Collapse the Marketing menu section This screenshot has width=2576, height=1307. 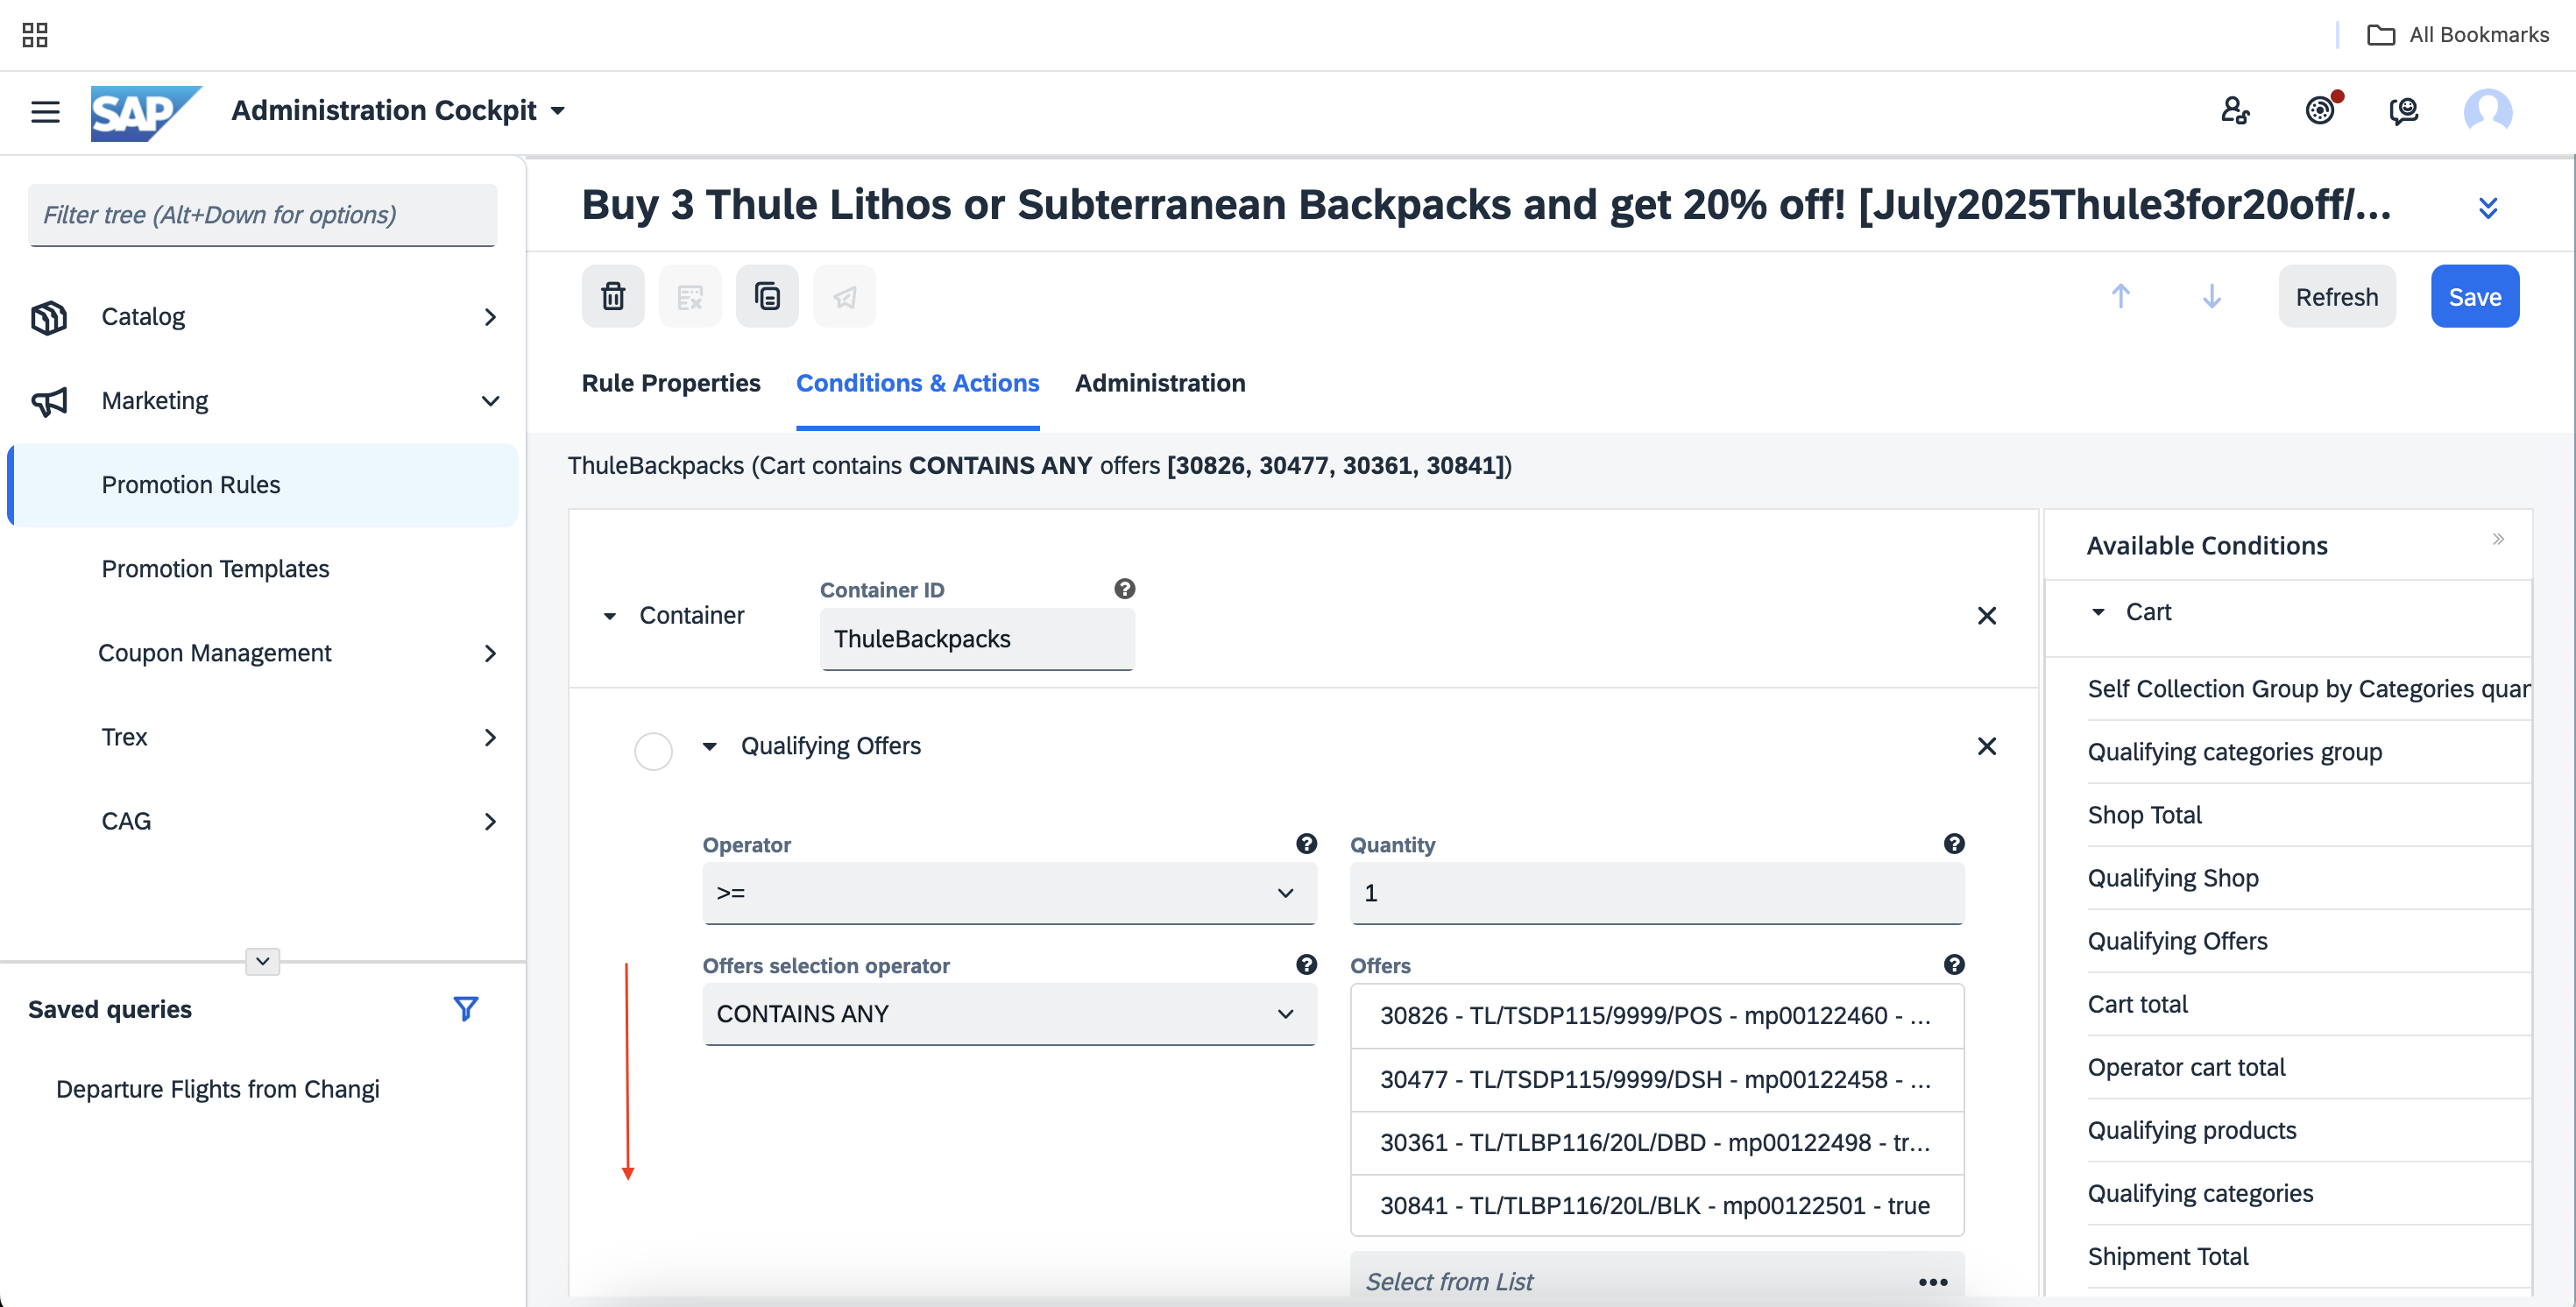click(263, 401)
